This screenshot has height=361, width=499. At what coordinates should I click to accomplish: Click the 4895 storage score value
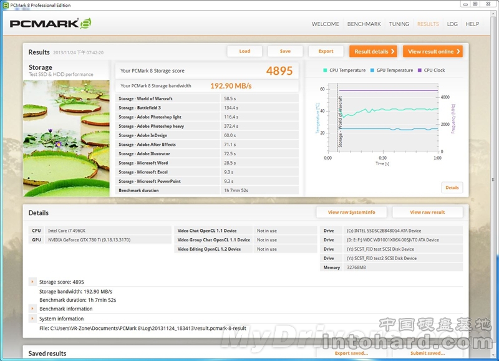(x=279, y=70)
